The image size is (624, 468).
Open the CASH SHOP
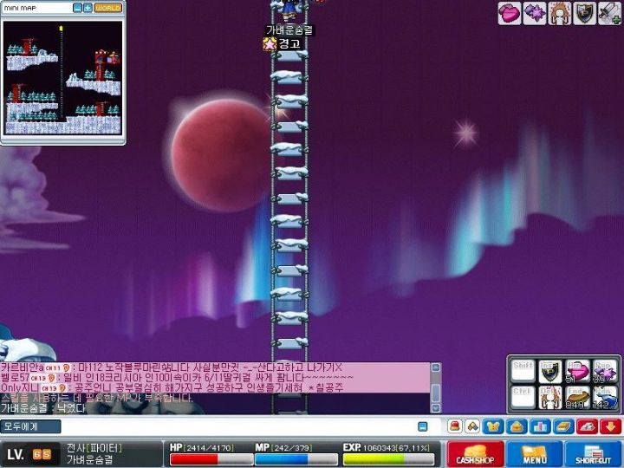476,453
